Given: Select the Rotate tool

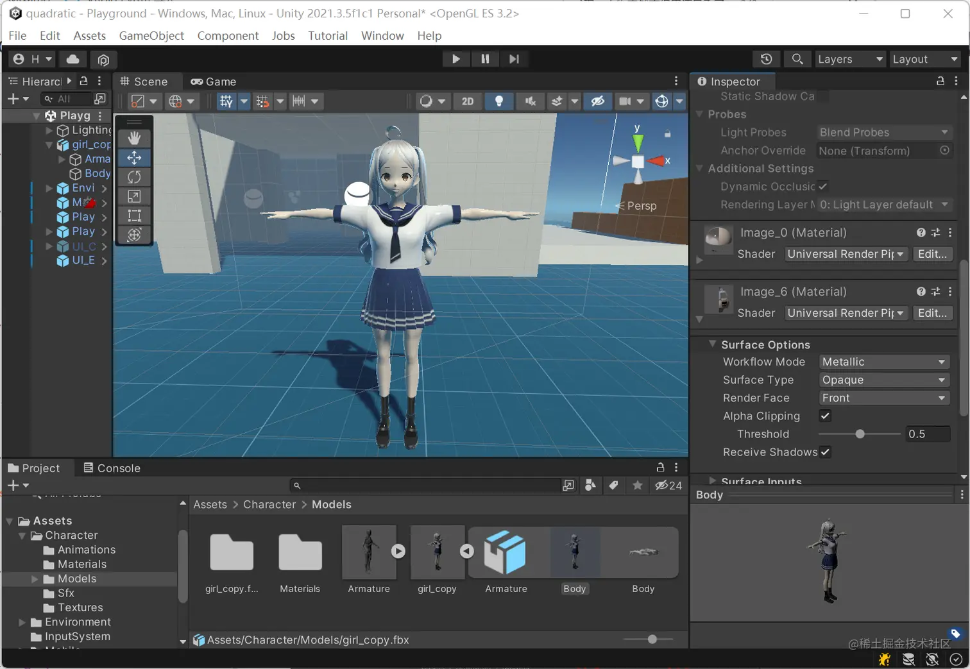Looking at the screenshot, I should coord(134,177).
